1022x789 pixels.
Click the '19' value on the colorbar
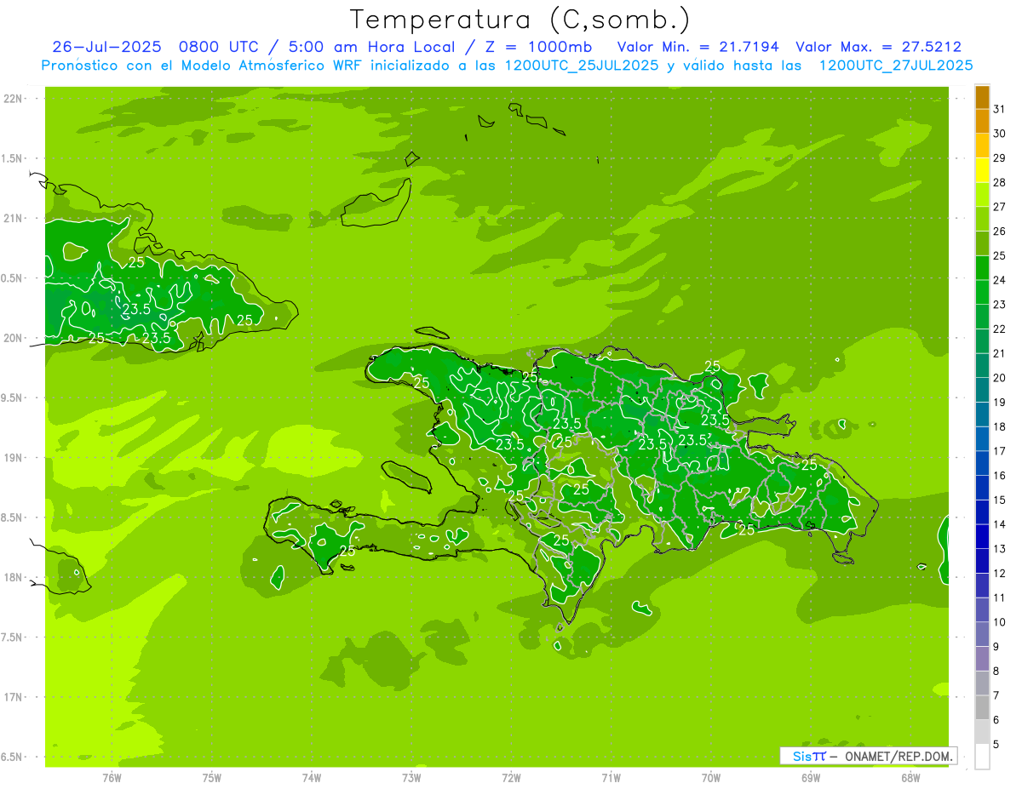pos(1000,403)
